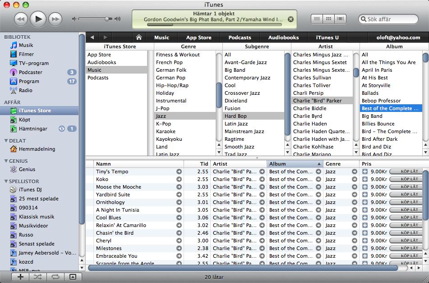The image size is (429, 283).
Task: Sort the song list by Tid header
Action: pos(197,164)
